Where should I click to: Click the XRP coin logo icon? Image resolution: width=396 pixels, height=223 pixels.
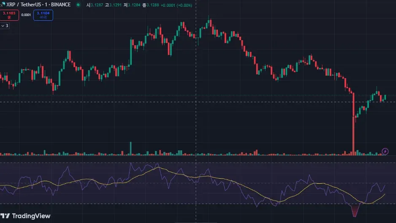(3, 4)
